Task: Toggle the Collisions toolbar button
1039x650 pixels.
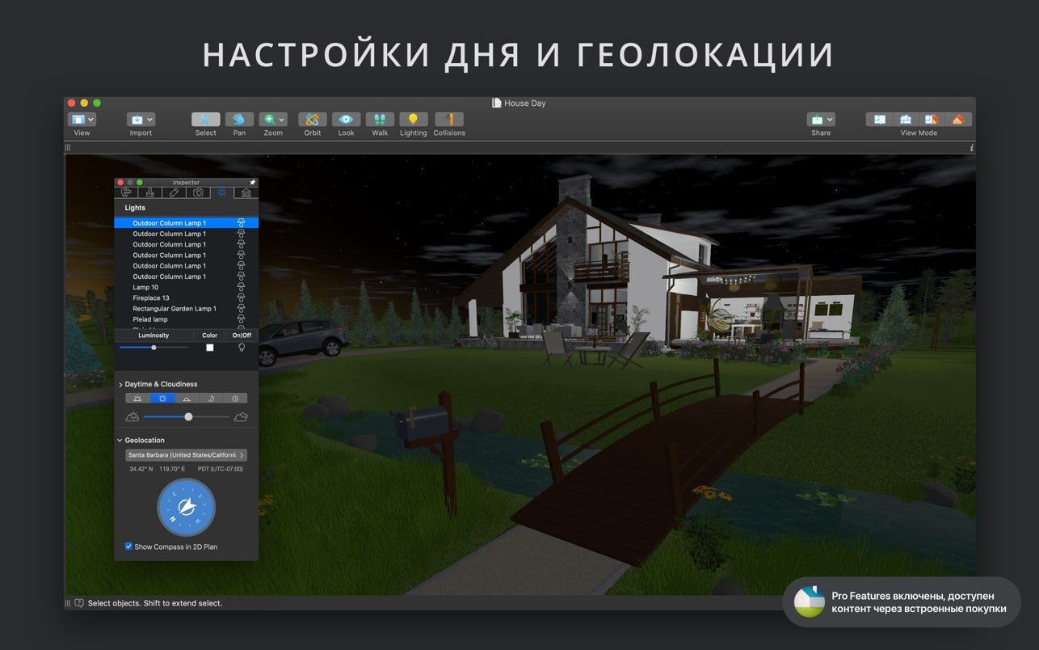Action: coord(449,120)
